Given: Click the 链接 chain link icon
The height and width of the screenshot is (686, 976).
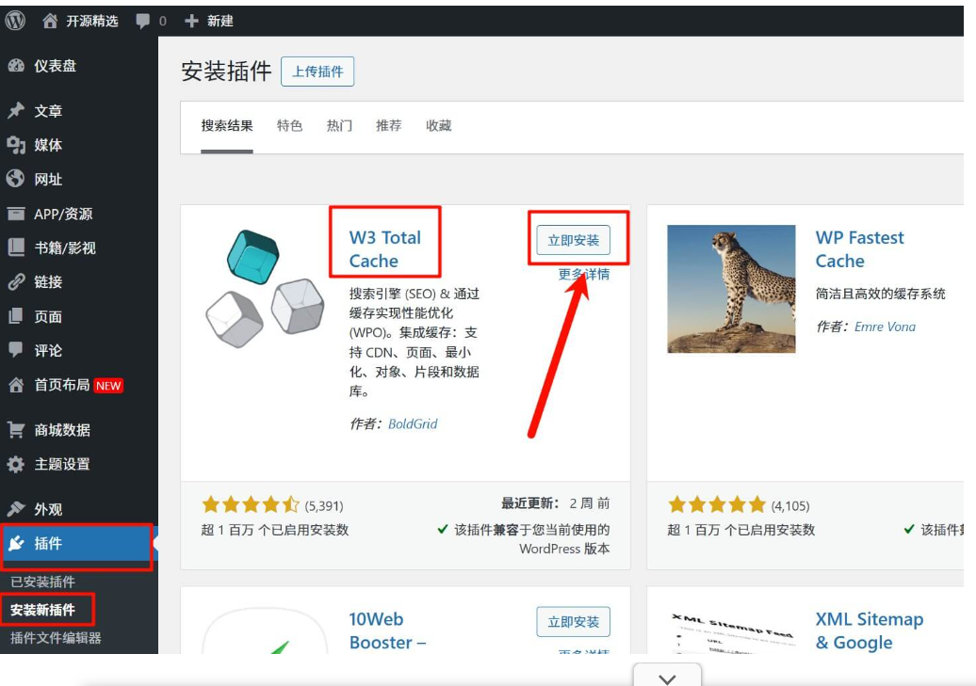Looking at the screenshot, I should 16,281.
